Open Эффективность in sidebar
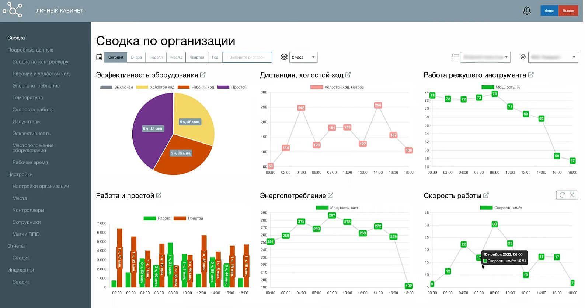The width and height of the screenshot is (585, 308). pyautogui.click(x=31, y=134)
